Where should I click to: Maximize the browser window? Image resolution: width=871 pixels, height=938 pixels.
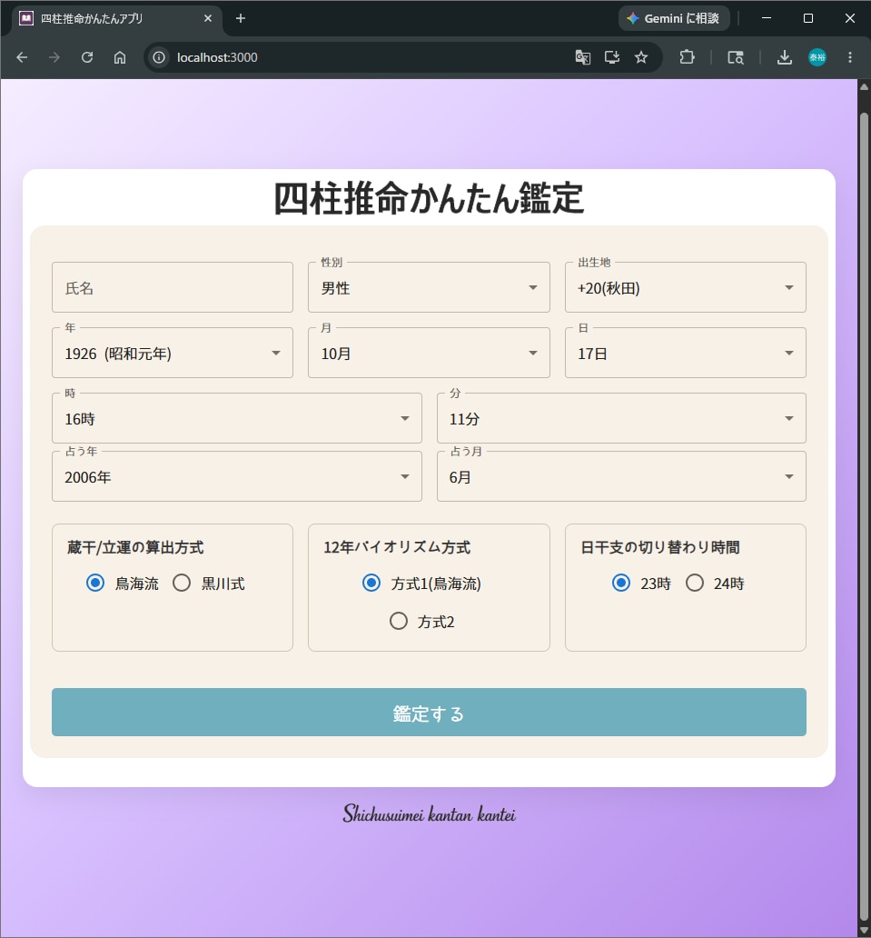[x=808, y=18]
